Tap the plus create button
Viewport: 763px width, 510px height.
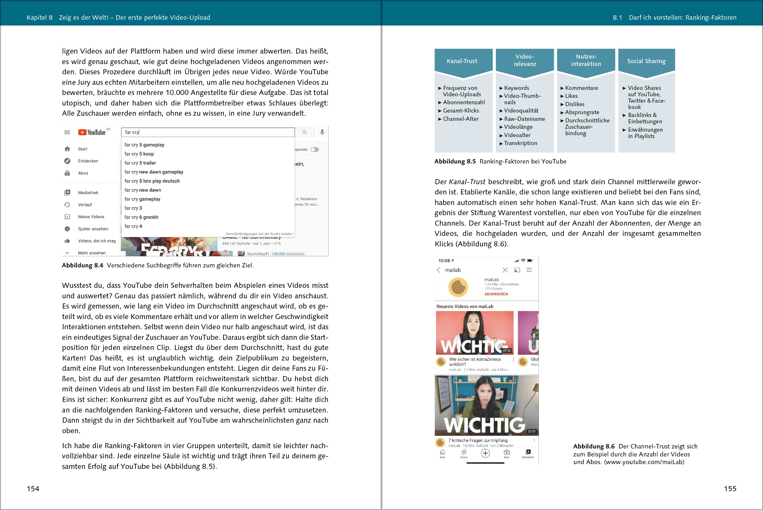tap(486, 453)
